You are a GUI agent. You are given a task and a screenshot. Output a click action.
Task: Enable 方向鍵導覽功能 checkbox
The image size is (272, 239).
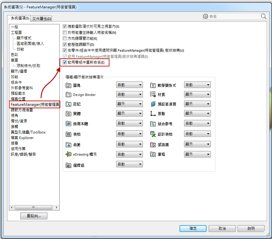tap(65, 38)
